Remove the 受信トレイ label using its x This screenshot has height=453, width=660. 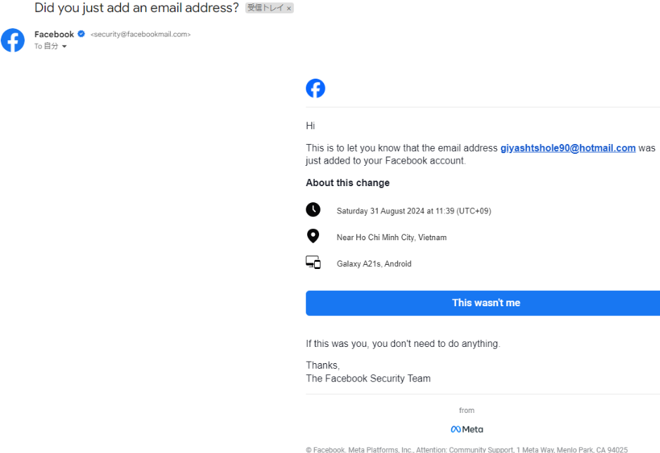289,8
